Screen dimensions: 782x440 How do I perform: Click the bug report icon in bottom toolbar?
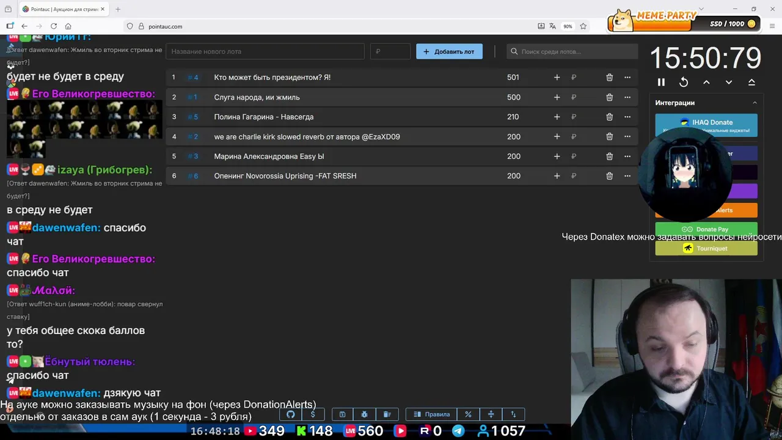(x=365, y=414)
